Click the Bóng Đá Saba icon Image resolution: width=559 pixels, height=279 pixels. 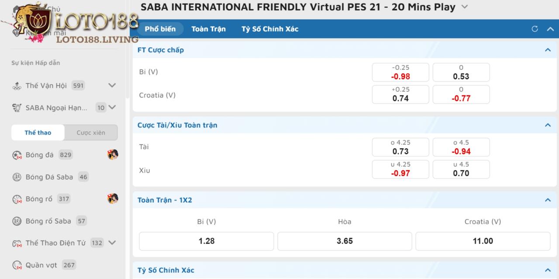point(17,177)
